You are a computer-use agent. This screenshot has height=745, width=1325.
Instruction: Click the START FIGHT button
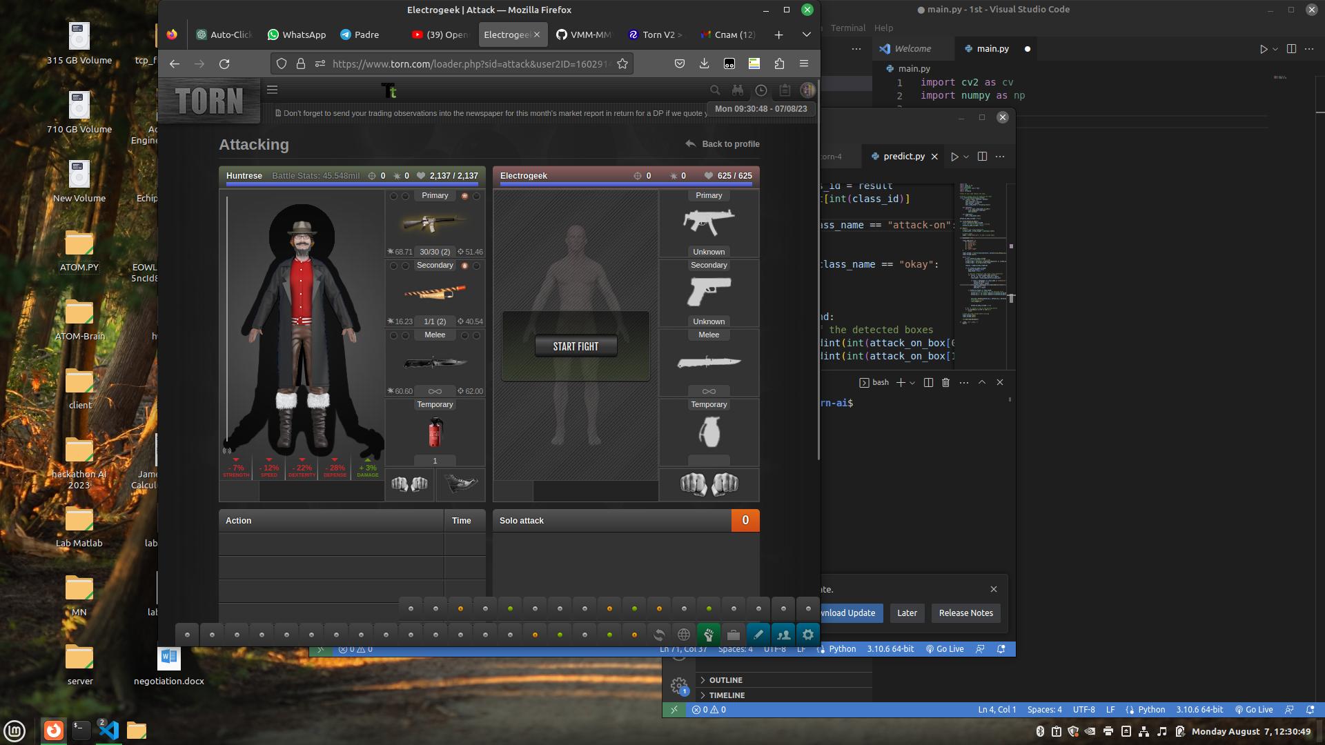(x=576, y=346)
